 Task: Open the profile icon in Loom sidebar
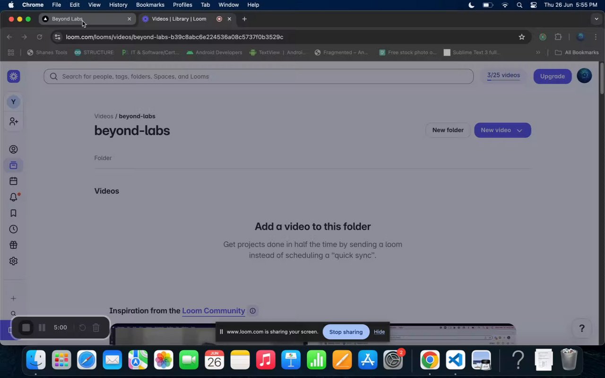pos(14,149)
